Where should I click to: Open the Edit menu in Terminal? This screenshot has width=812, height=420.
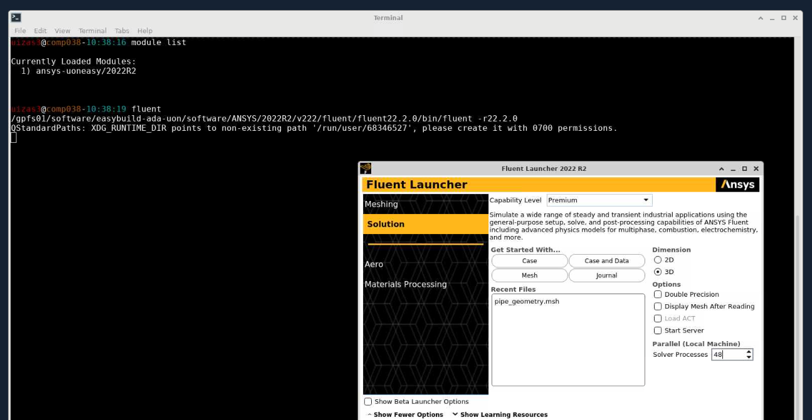pyautogui.click(x=40, y=31)
